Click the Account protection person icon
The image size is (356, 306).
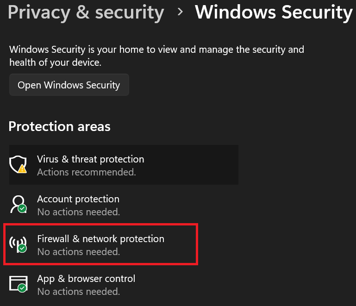[x=18, y=203]
